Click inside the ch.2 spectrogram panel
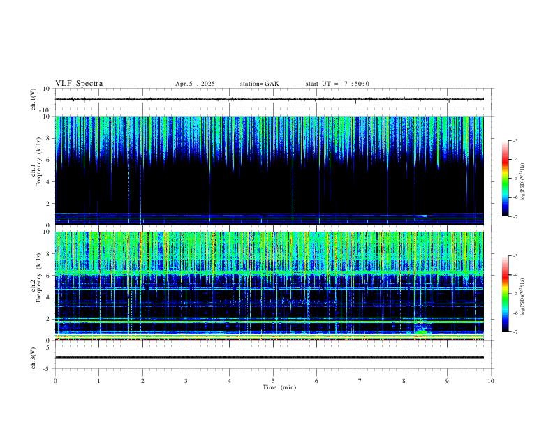Screen dimensions: 553x427 [270, 286]
